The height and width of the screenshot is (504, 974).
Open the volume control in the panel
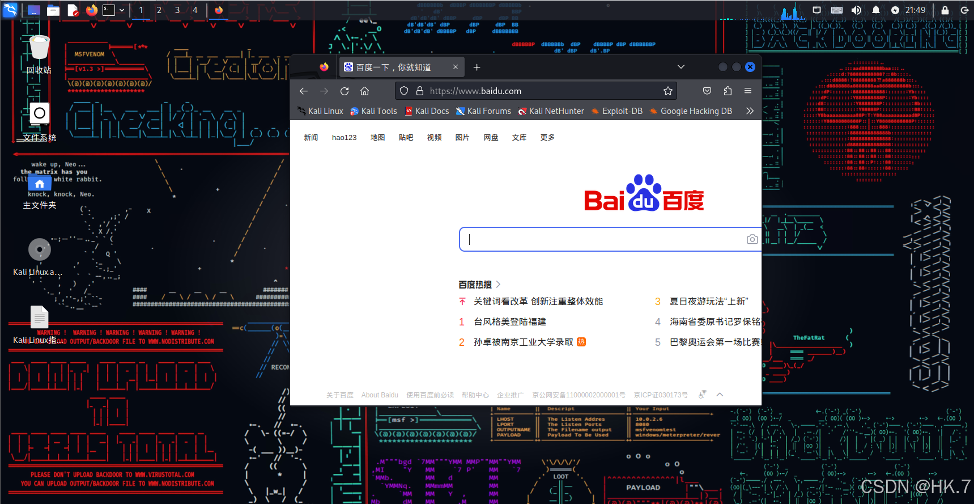pos(856,10)
